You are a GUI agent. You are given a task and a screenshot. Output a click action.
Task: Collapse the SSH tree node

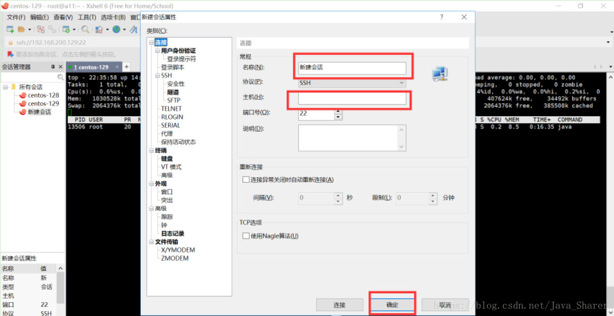tap(158, 76)
